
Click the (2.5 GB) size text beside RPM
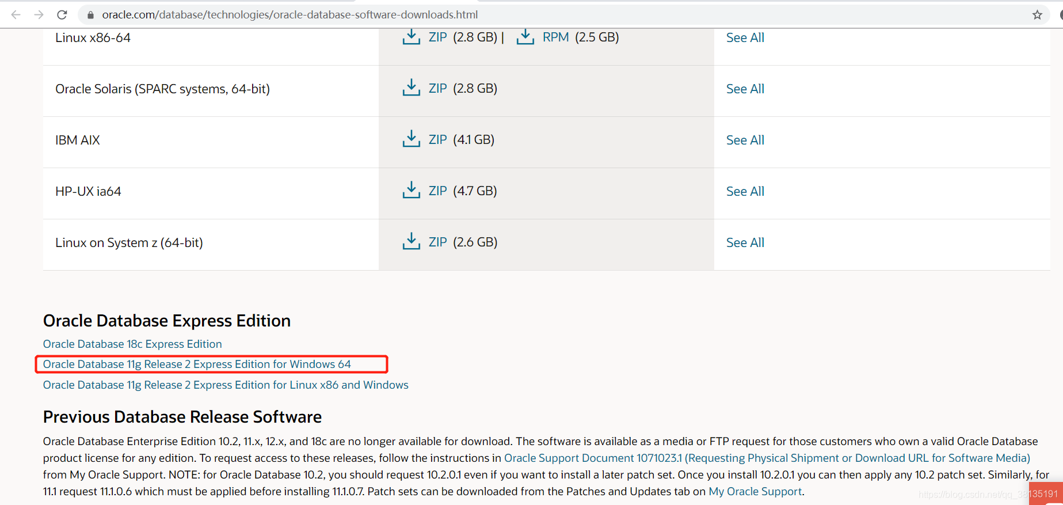(597, 37)
